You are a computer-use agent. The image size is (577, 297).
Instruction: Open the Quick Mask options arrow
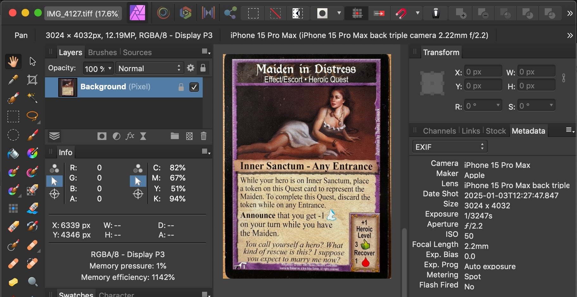339,13
